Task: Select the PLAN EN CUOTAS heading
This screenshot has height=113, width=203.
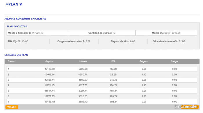Action: coord(17,27)
